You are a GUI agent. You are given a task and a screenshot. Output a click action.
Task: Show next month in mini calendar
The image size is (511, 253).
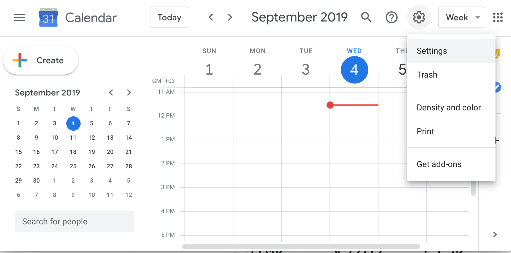point(129,93)
